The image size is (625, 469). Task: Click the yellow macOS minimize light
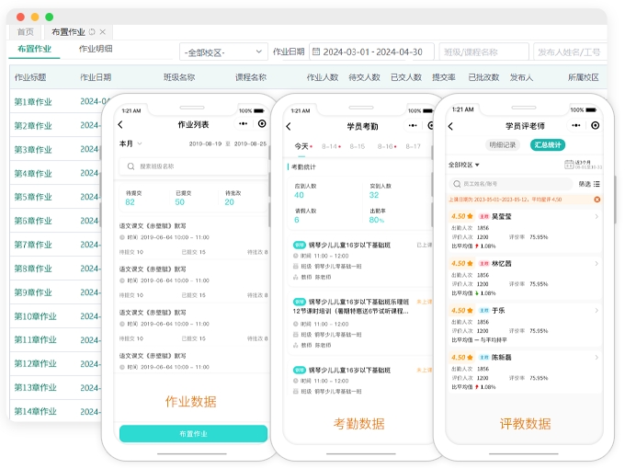(35, 17)
